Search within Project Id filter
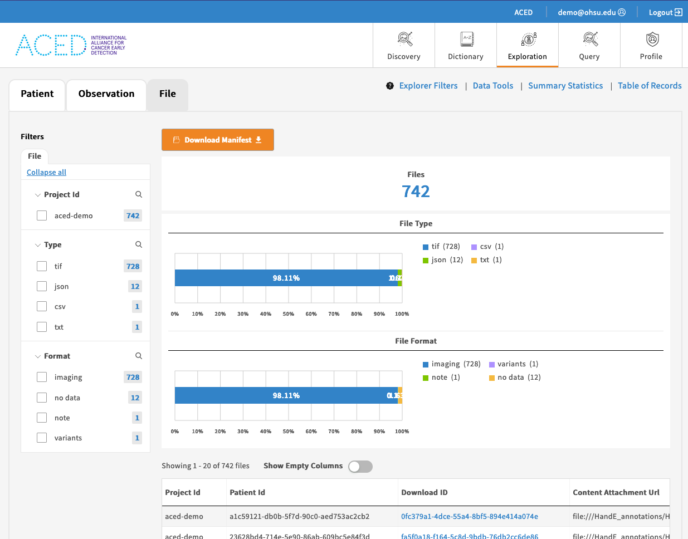The image size is (688, 539). coord(139,194)
